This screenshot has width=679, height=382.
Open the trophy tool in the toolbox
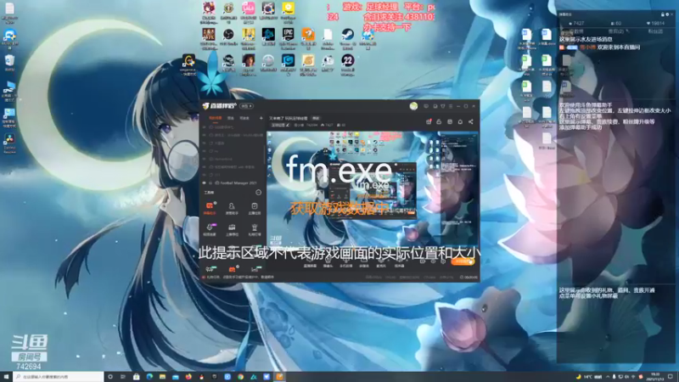[254, 229]
